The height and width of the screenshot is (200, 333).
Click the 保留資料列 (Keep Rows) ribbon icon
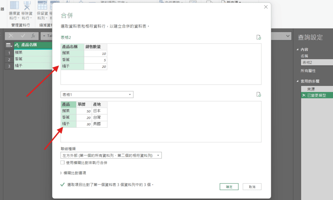(42, 6)
